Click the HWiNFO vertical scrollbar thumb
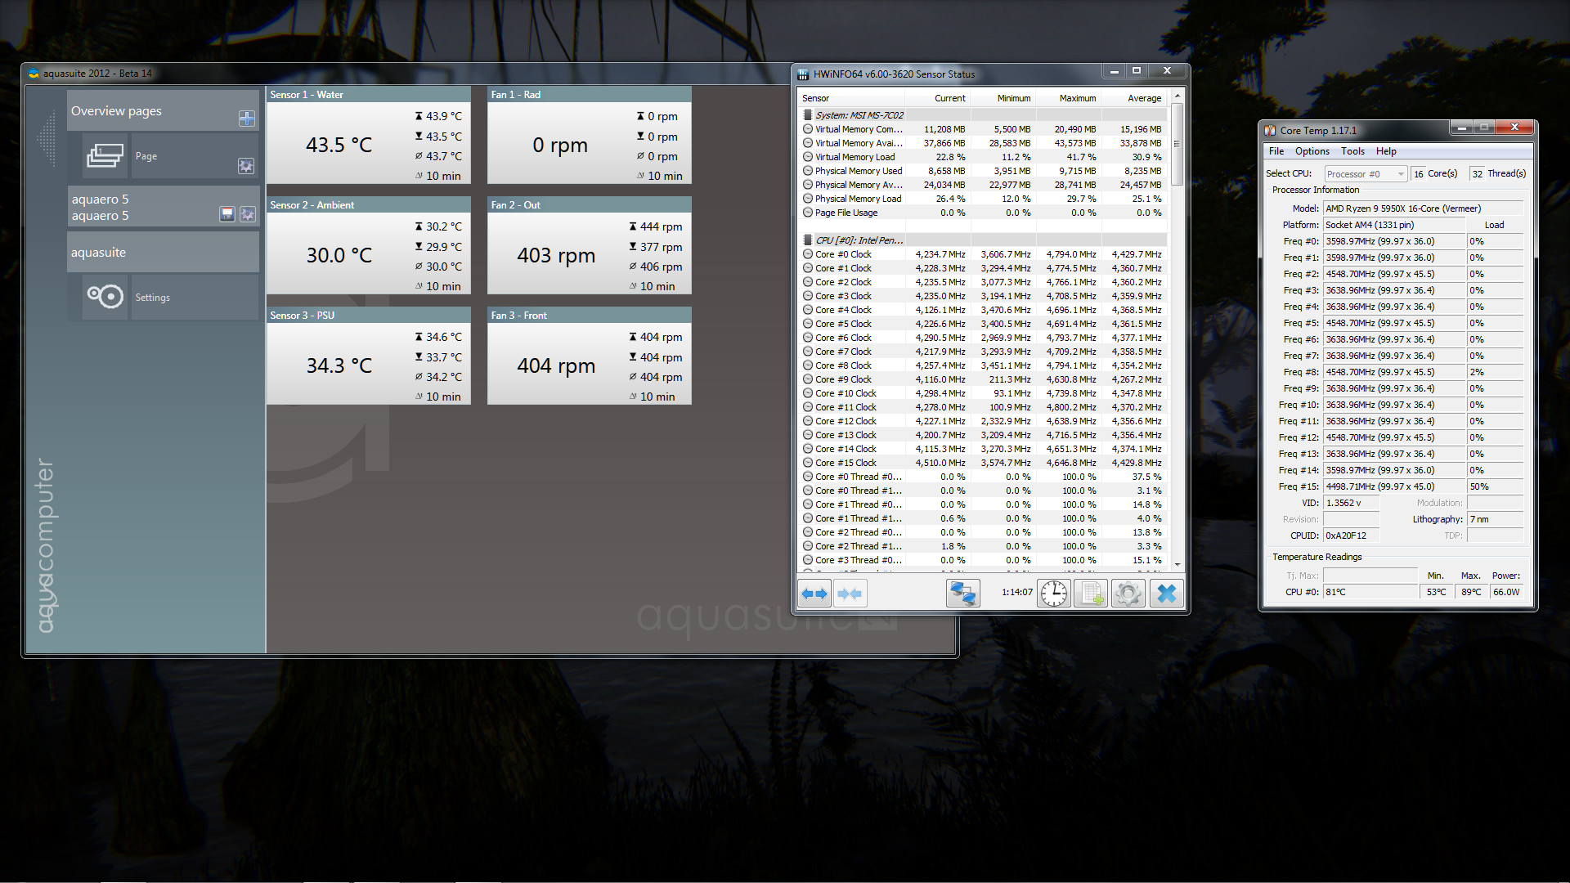Viewport: 1570px width, 883px height. tap(1177, 144)
